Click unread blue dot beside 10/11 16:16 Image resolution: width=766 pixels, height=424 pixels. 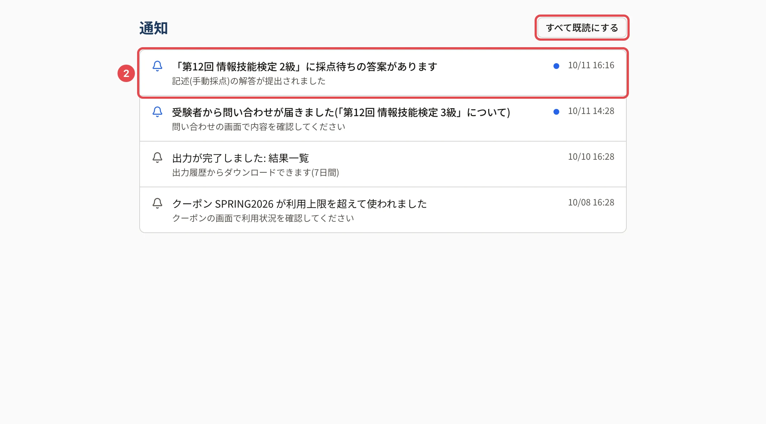pyautogui.click(x=556, y=66)
